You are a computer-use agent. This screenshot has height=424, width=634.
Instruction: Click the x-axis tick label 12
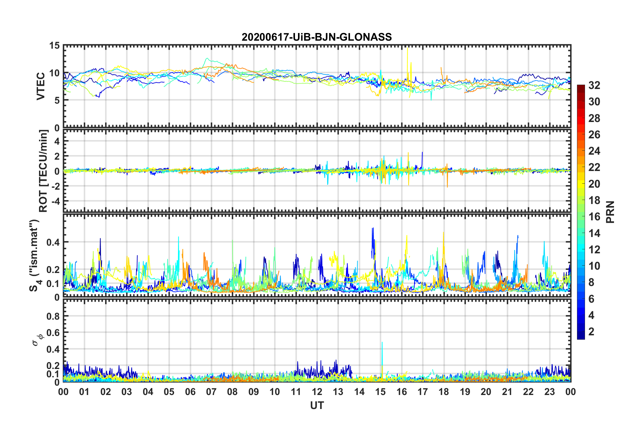pyautogui.click(x=317, y=392)
